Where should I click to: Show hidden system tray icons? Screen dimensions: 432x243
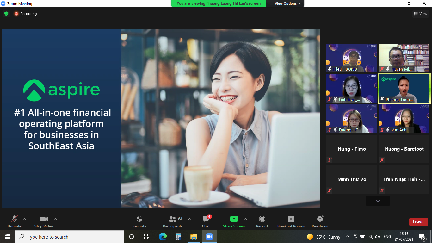pos(348,237)
